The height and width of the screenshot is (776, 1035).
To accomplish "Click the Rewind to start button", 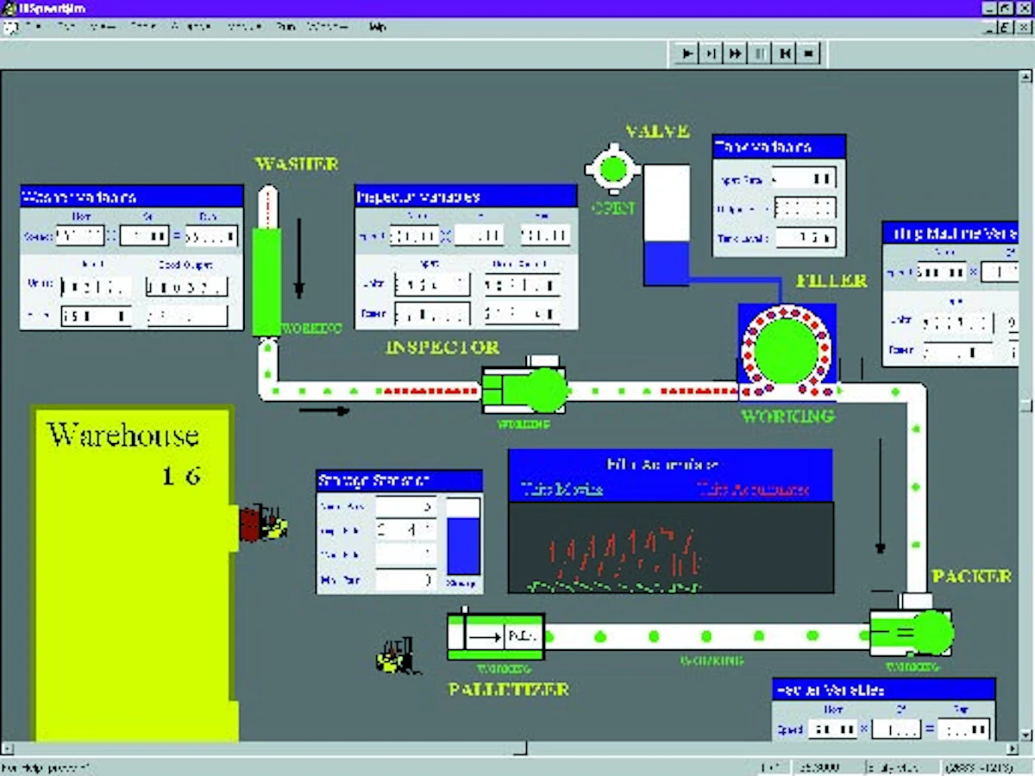I will click(784, 53).
